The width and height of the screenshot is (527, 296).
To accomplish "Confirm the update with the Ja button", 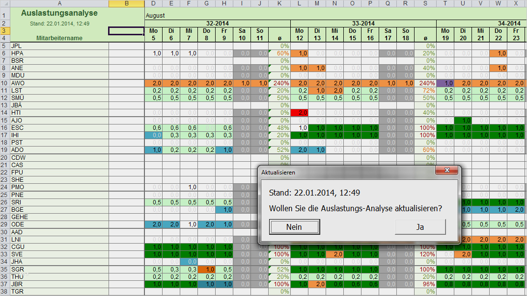I will click(420, 227).
